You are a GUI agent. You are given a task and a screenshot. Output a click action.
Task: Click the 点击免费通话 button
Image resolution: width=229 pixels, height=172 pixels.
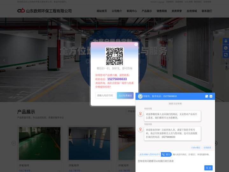point(125,95)
